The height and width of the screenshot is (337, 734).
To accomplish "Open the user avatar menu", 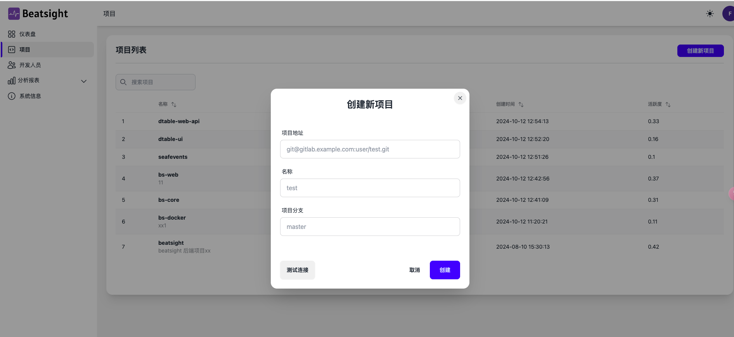I will (x=729, y=14).
